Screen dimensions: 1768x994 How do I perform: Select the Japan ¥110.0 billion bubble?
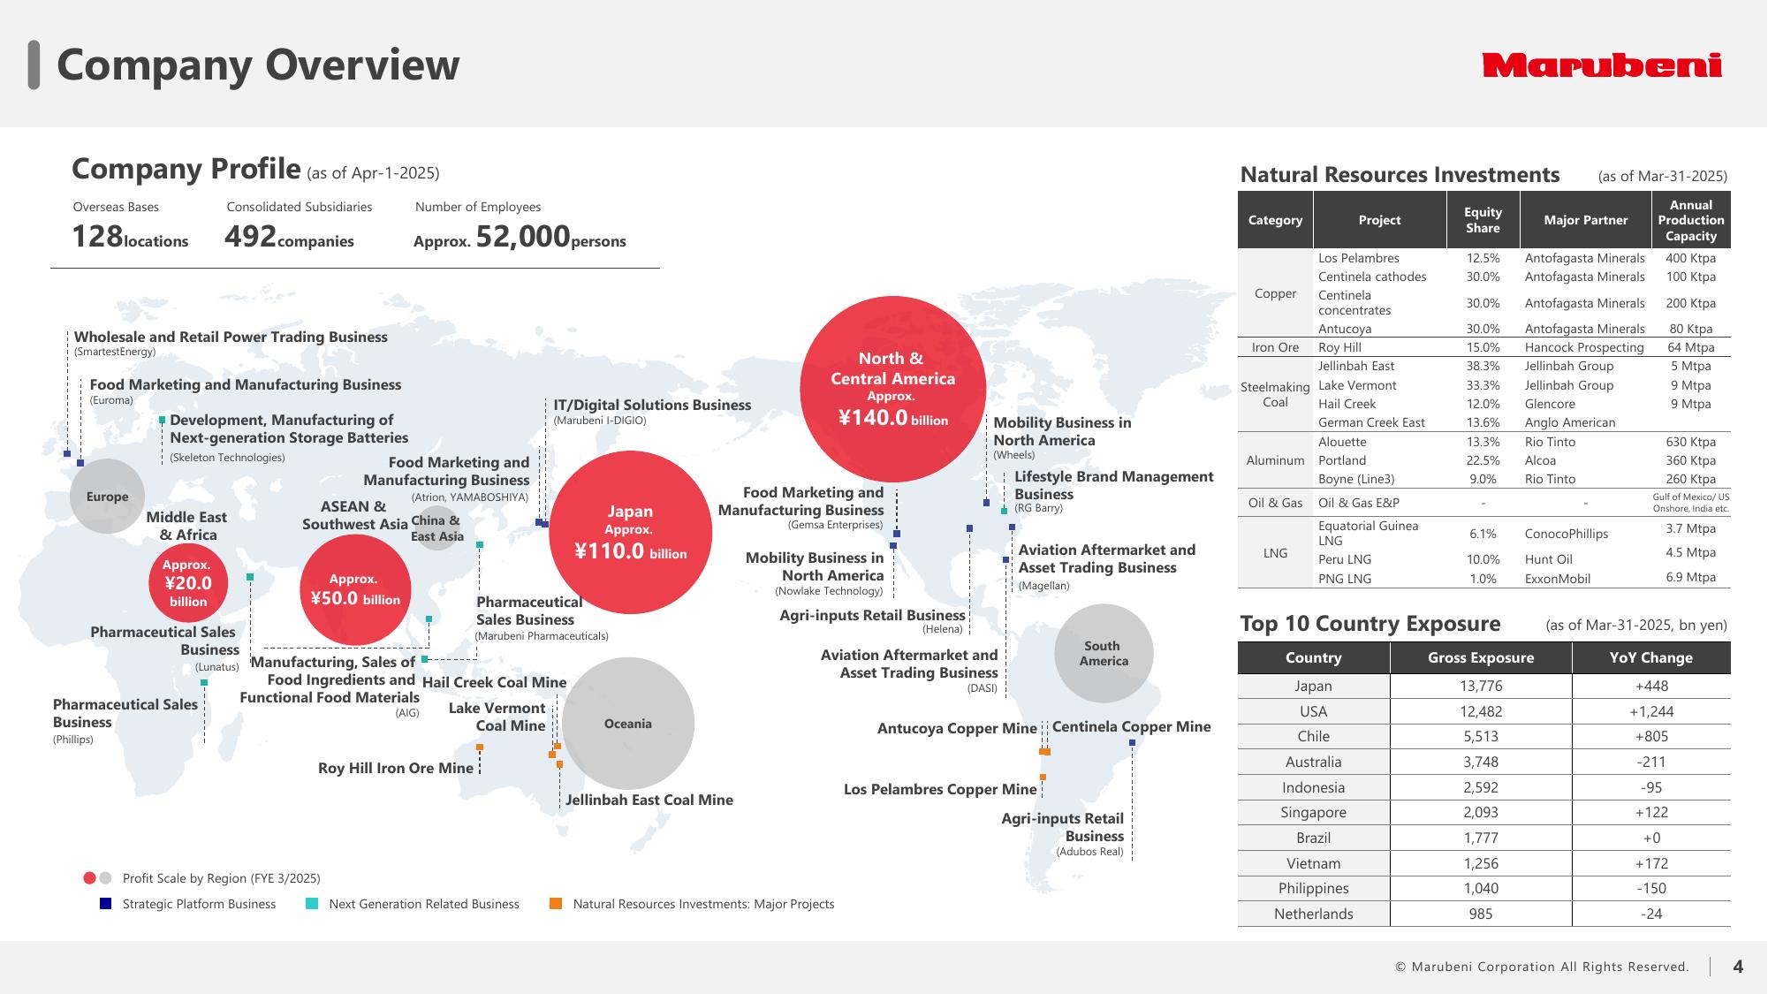point(630,532)
